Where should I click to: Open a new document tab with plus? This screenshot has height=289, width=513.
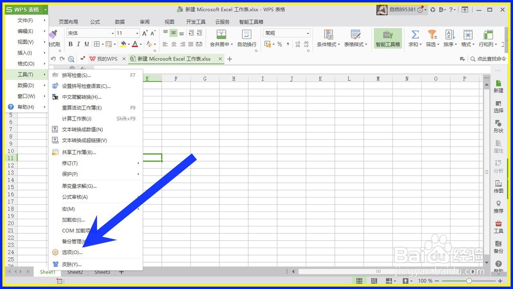tap(230, 59)
